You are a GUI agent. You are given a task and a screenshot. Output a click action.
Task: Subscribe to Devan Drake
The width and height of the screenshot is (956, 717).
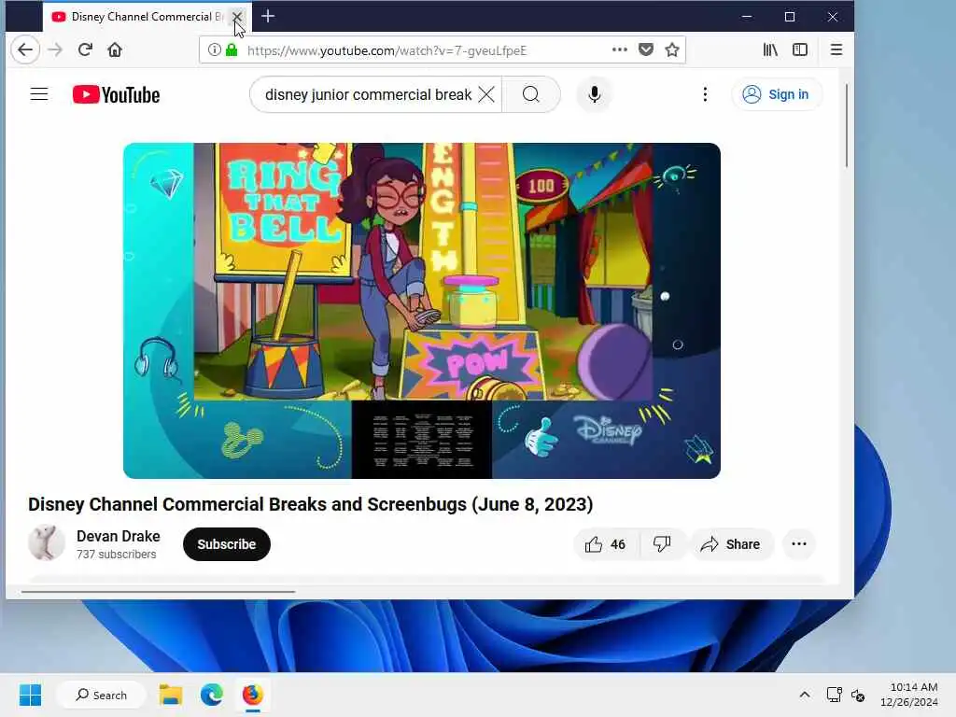(x=226, y=544)
